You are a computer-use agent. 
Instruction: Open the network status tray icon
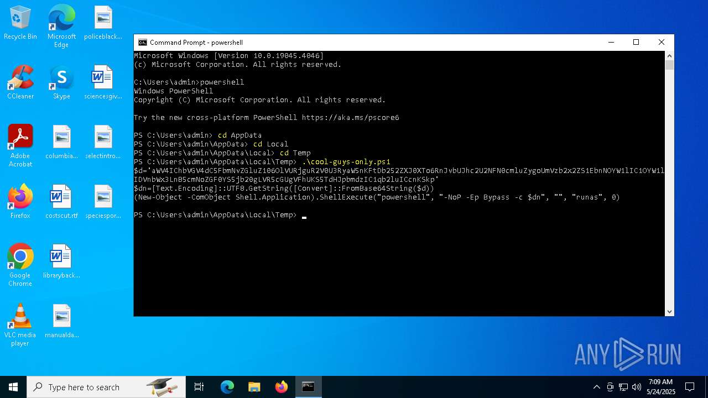coord(623,387)
